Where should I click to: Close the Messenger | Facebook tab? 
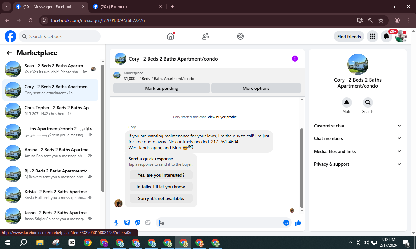83,6
